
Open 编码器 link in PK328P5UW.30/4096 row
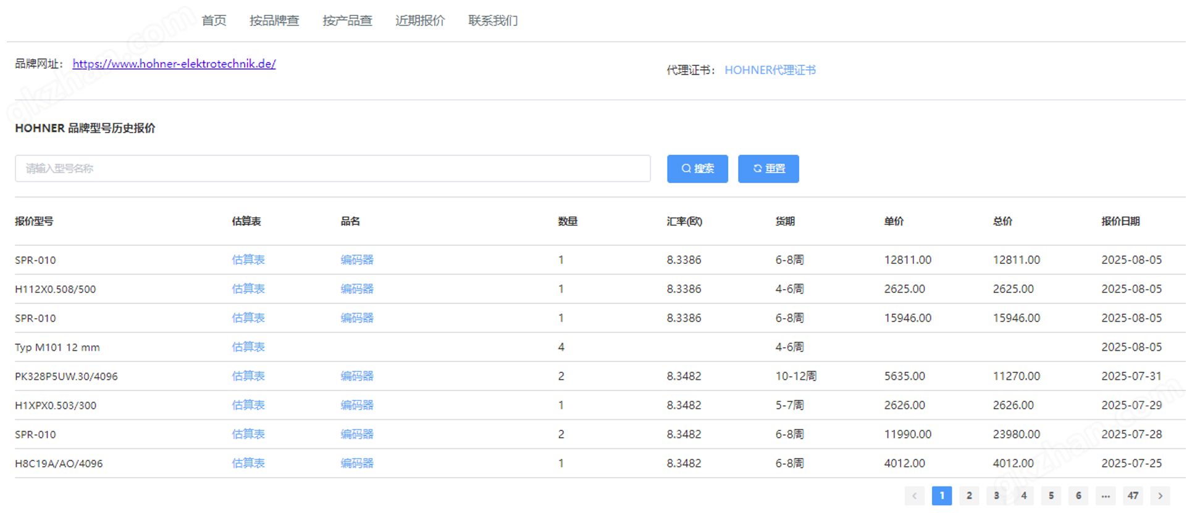[357, 376]
